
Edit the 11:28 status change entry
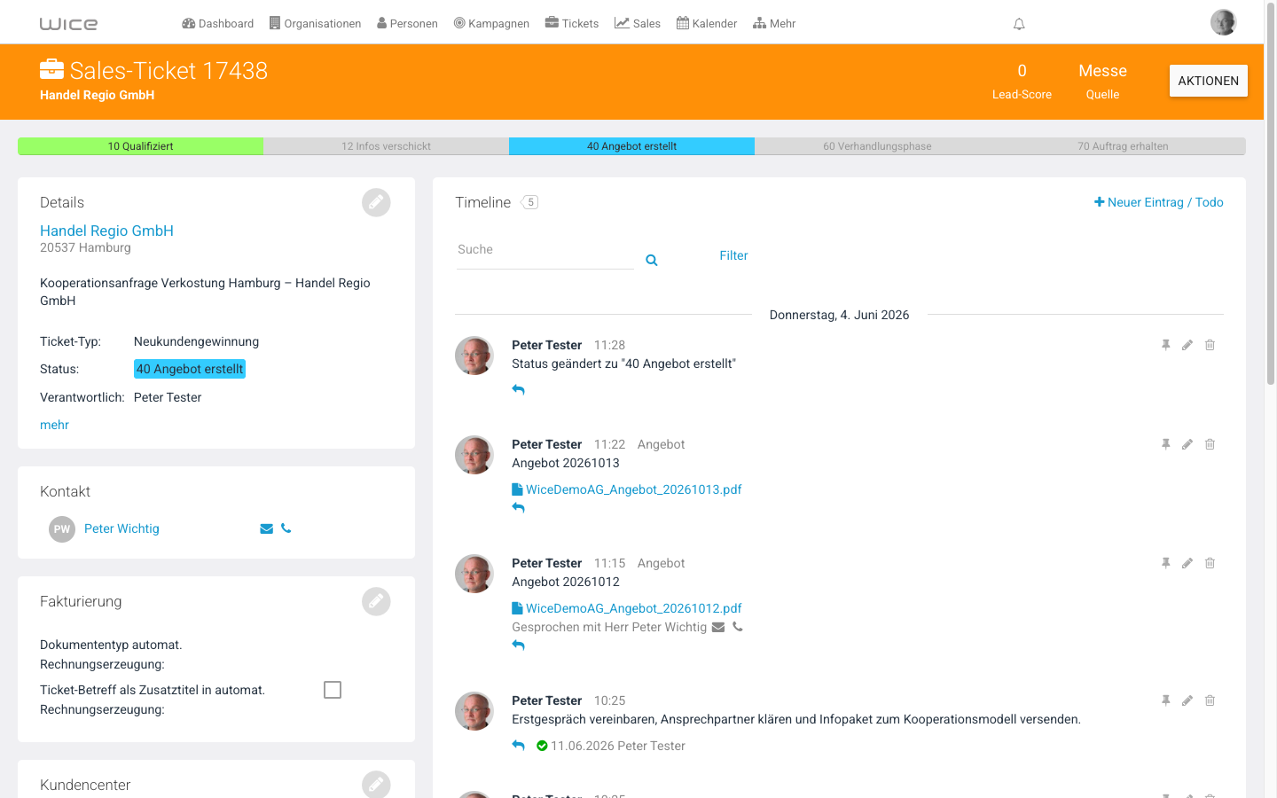(1187, 345)
